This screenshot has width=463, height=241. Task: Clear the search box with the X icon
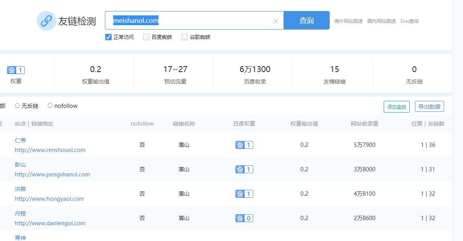coord(276,21)
